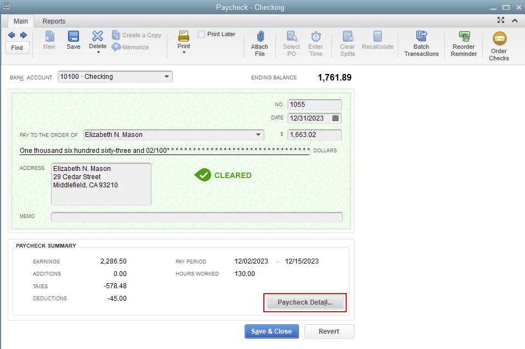Click the Attach File paperclip icon

260,36
